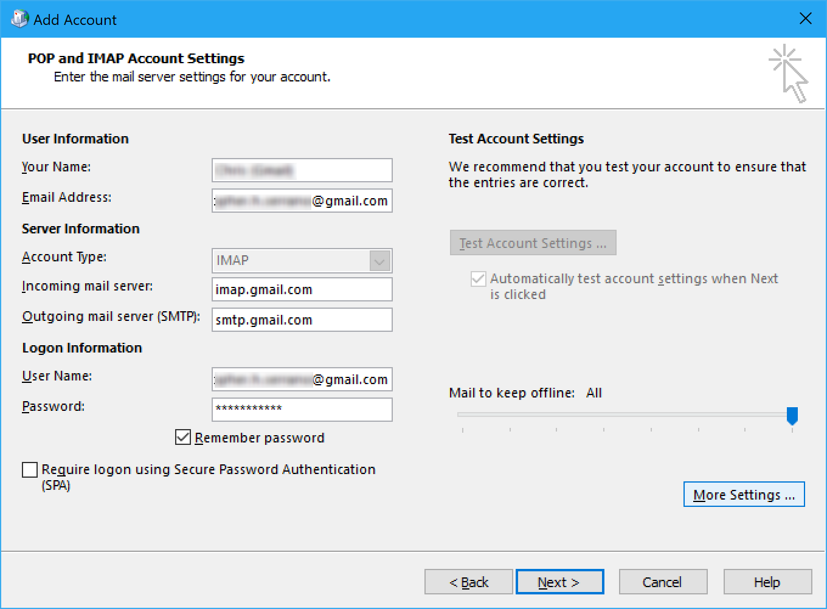Click the cursor wizard icon in header
Viewport: 827px width, 609px height.
point(789,73)
